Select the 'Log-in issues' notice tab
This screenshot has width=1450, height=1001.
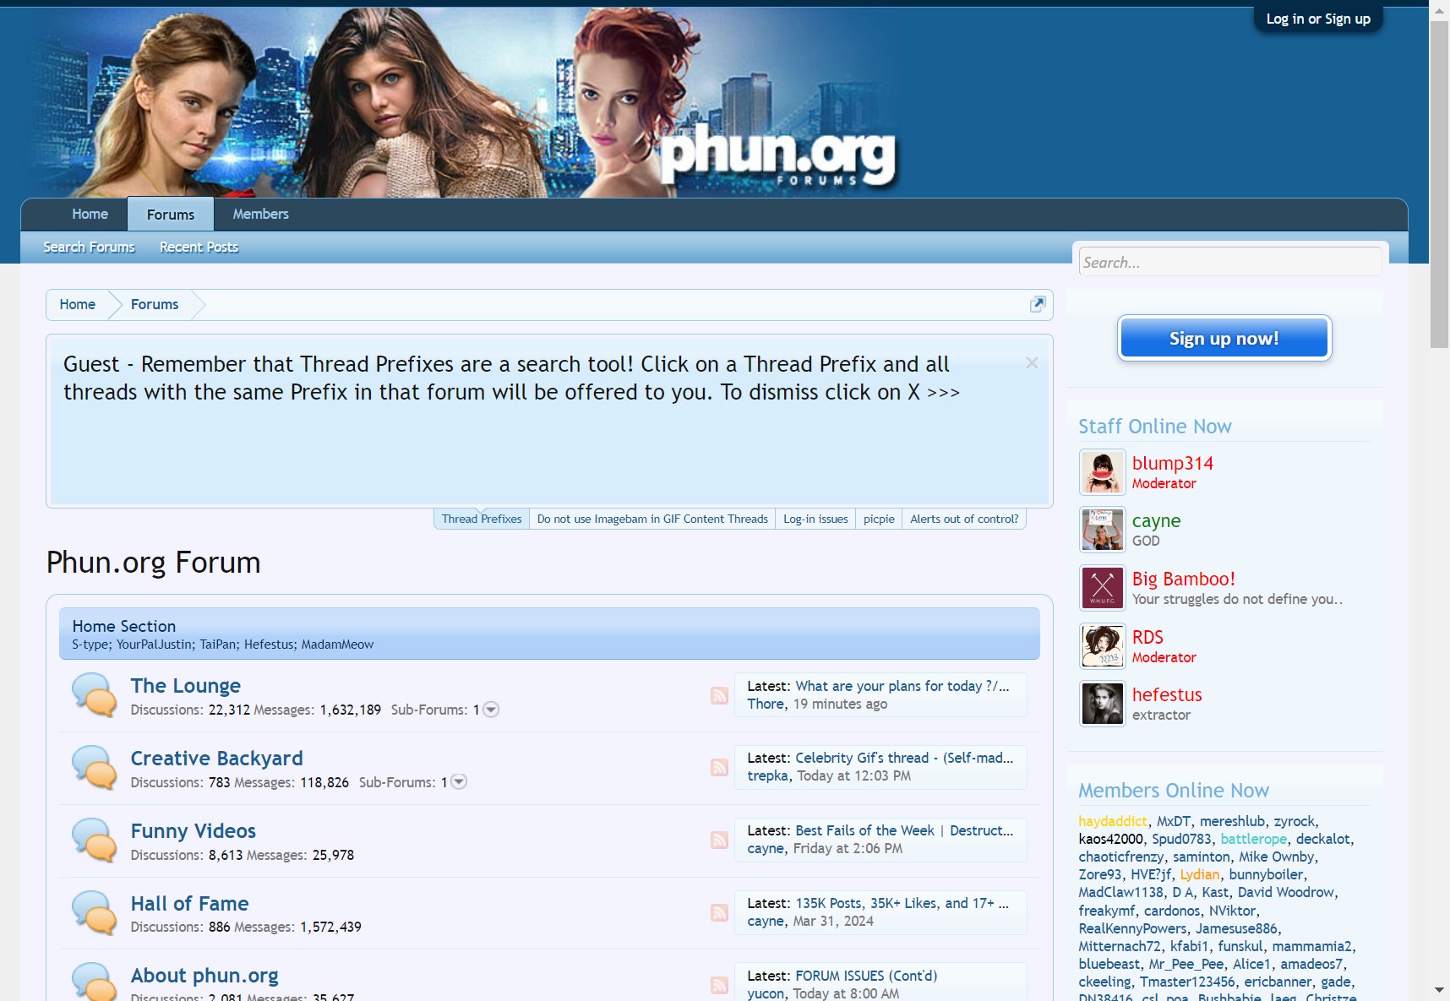815,519
